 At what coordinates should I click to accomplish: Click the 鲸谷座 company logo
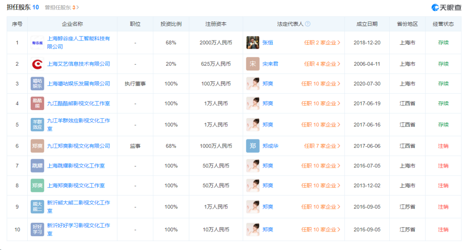pyautogui.click(x=37, y=43)
